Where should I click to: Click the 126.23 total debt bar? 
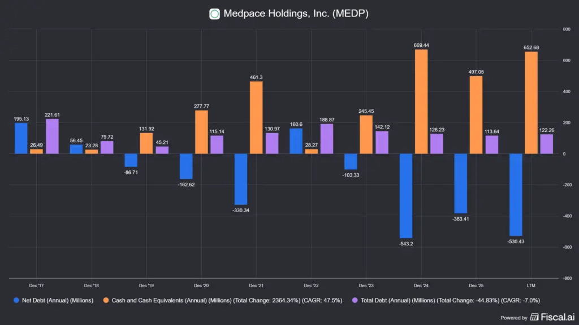(x=437, y=144)
